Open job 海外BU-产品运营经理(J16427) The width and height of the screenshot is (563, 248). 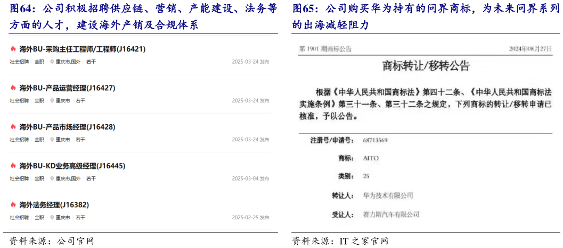tap(67, 88)
